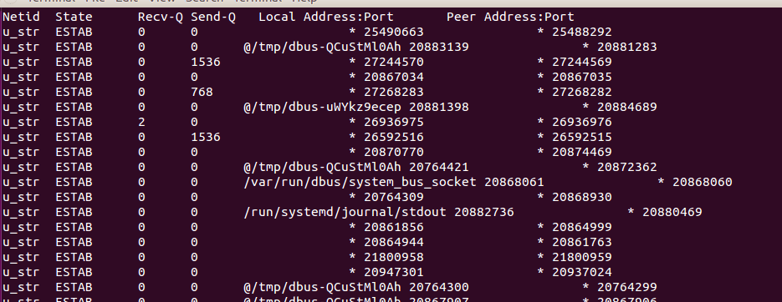Open the View menu in menu bar

click(x=161, y=1)
